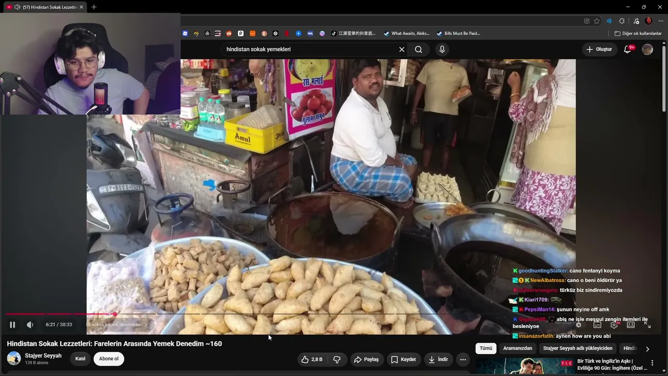Open the Oluştur create menu
The height and width of the screenshot is (376, 668).
tap(599, 49)
